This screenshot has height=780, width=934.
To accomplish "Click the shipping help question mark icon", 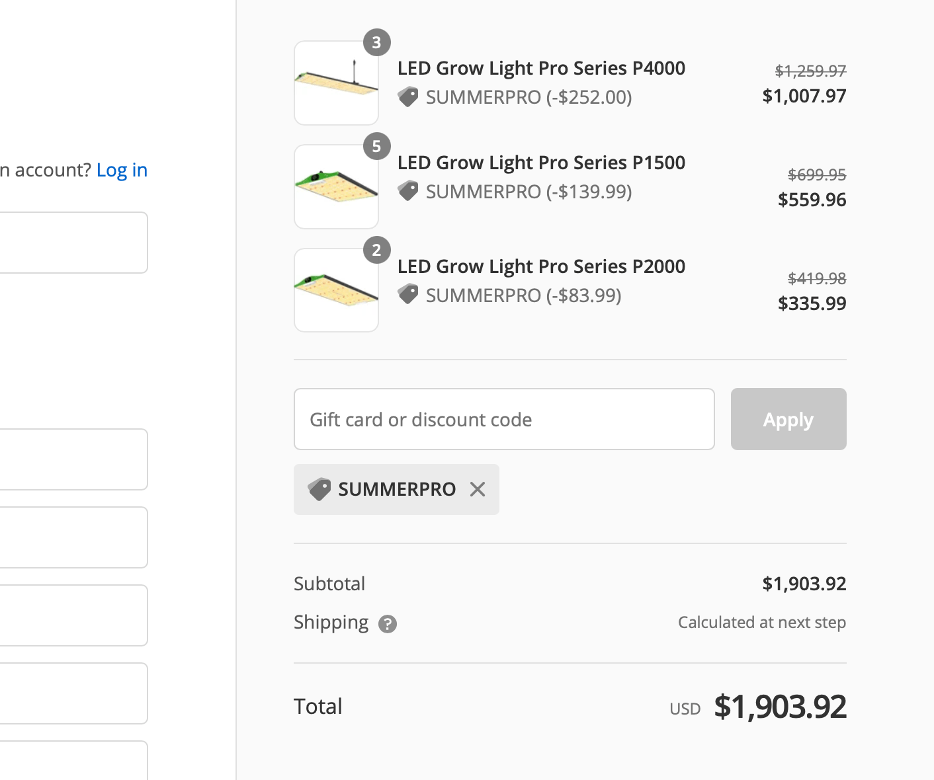I will tap(388, 624).
